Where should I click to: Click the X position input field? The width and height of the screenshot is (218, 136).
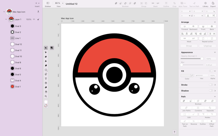pyautogui.click(x=186, y=11)
